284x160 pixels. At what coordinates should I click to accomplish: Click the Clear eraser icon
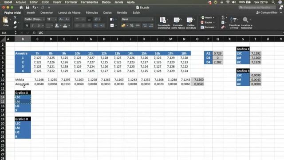coord(223,27)
